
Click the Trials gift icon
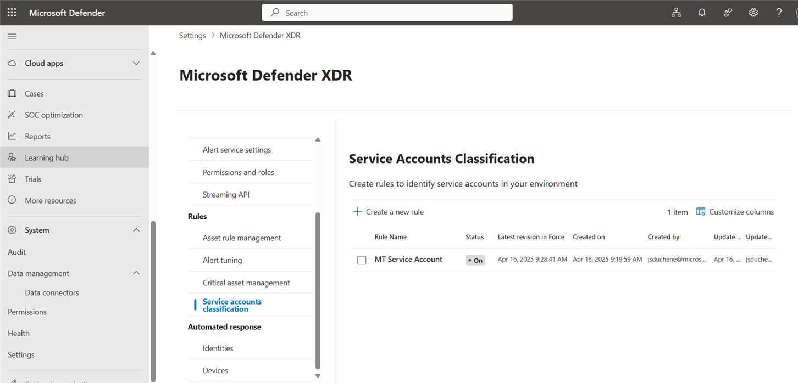click(x=12, y=179)
